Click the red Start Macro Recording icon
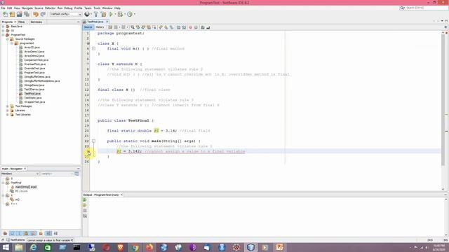The image size is (449, 252). point(190,27)
